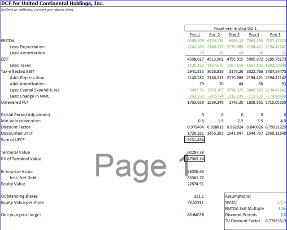The image size is (287, 230).
Task: Select taxes value 1426.192
Action: pyautogui.click(x=196, y=65)
